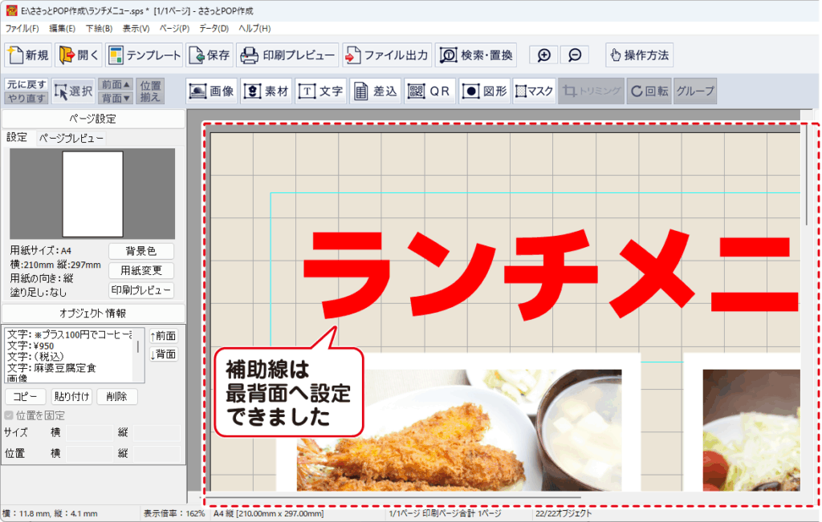Switch to ページプレビュー tab
Viewport: 822px width, 522px height.
click(71, 138)
